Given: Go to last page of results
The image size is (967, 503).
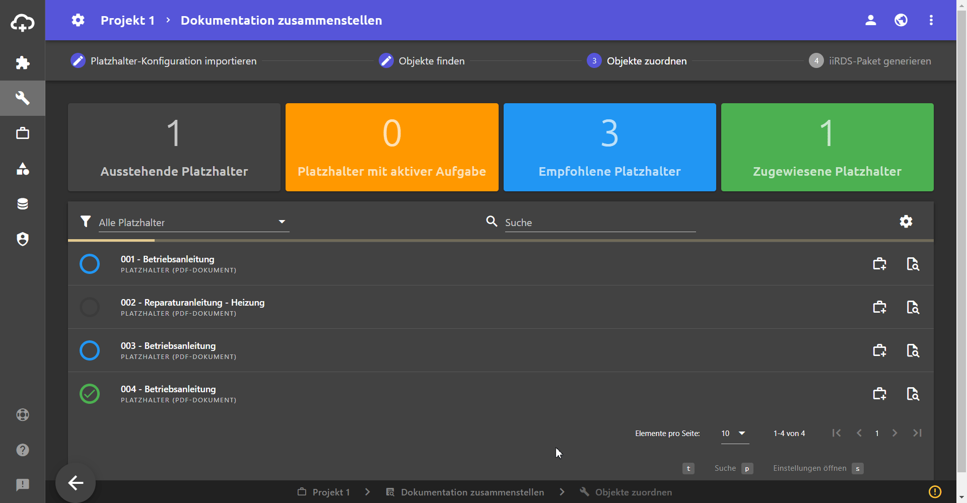Looking at the screenshot, I should point(918,433).
